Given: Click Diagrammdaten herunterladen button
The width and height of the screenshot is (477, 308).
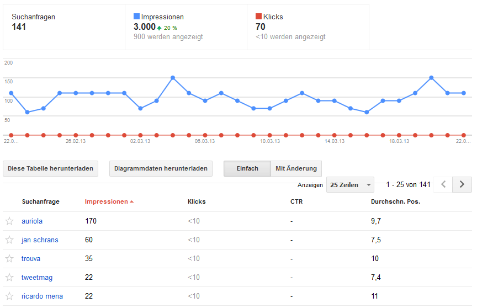Looking at the screenshot, I should coord(161,168).
